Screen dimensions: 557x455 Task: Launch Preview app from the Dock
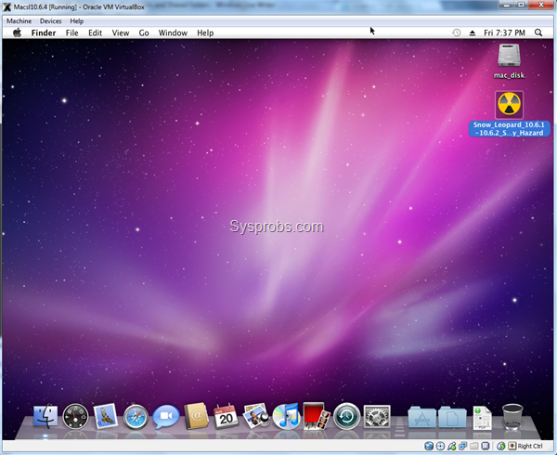click(256, 416)
